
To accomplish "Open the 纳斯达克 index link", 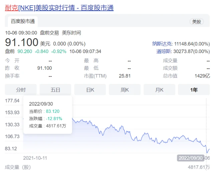I will [162, 43].
